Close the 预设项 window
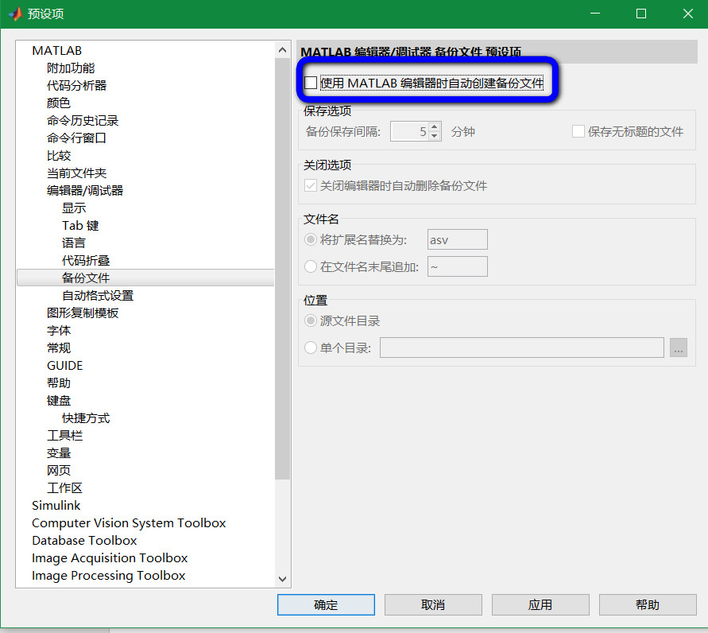 (687, 14)
